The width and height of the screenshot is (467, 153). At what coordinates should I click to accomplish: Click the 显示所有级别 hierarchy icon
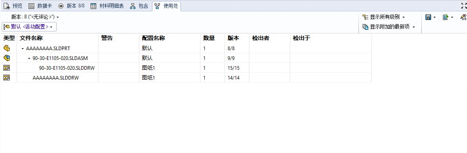click(x=365, y=17)
